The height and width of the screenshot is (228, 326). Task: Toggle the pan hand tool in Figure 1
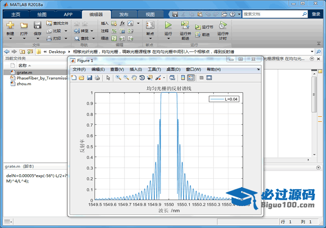point(134,78)
